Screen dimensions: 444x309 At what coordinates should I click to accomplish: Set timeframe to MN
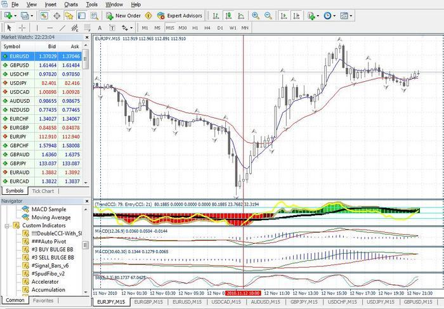click(x=245, y=28)
